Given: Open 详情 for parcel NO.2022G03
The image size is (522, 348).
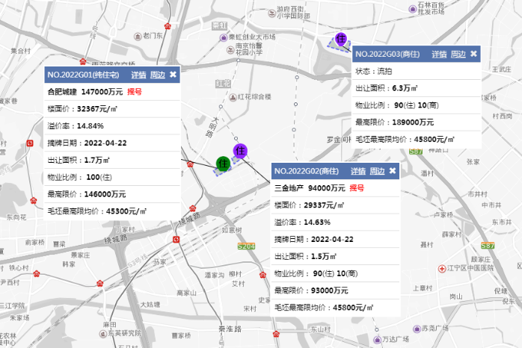Looking at the screenshot, I should pyautogui.click(x=439, y=55).
